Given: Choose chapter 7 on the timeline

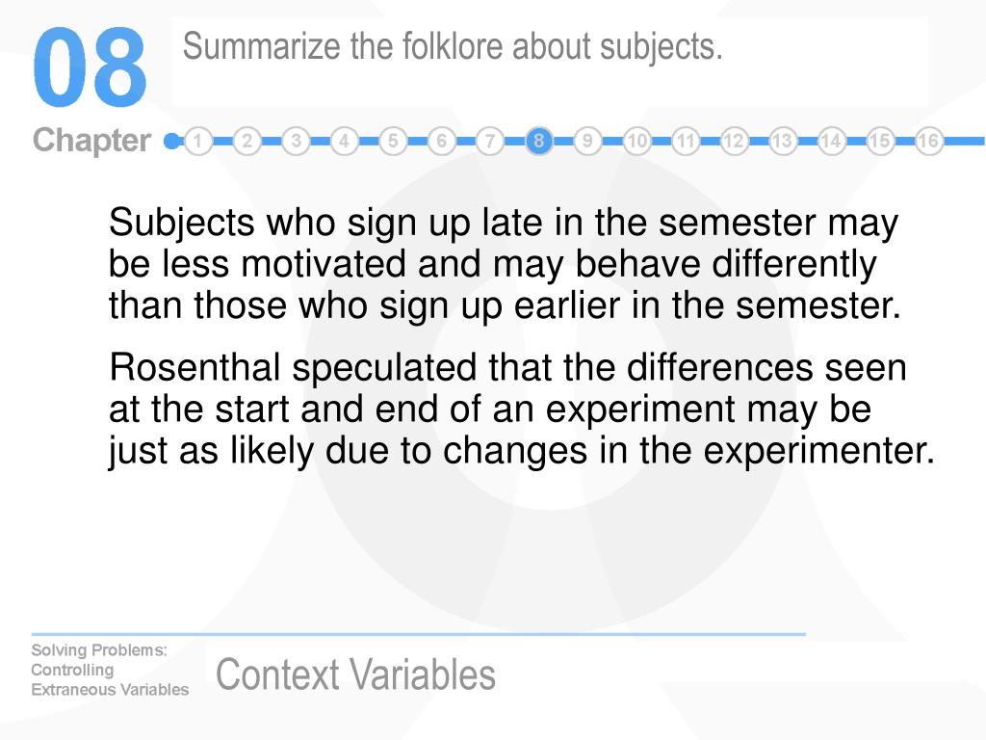Looking at the screenshot, I should (x=490, y=141).
